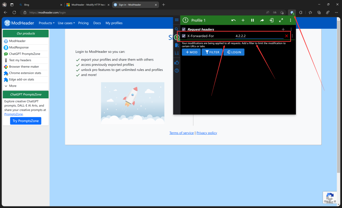Image resolution: width=342 pixels, height=208 pixels.
Task: Open a new browser tab
Action: 164,5
